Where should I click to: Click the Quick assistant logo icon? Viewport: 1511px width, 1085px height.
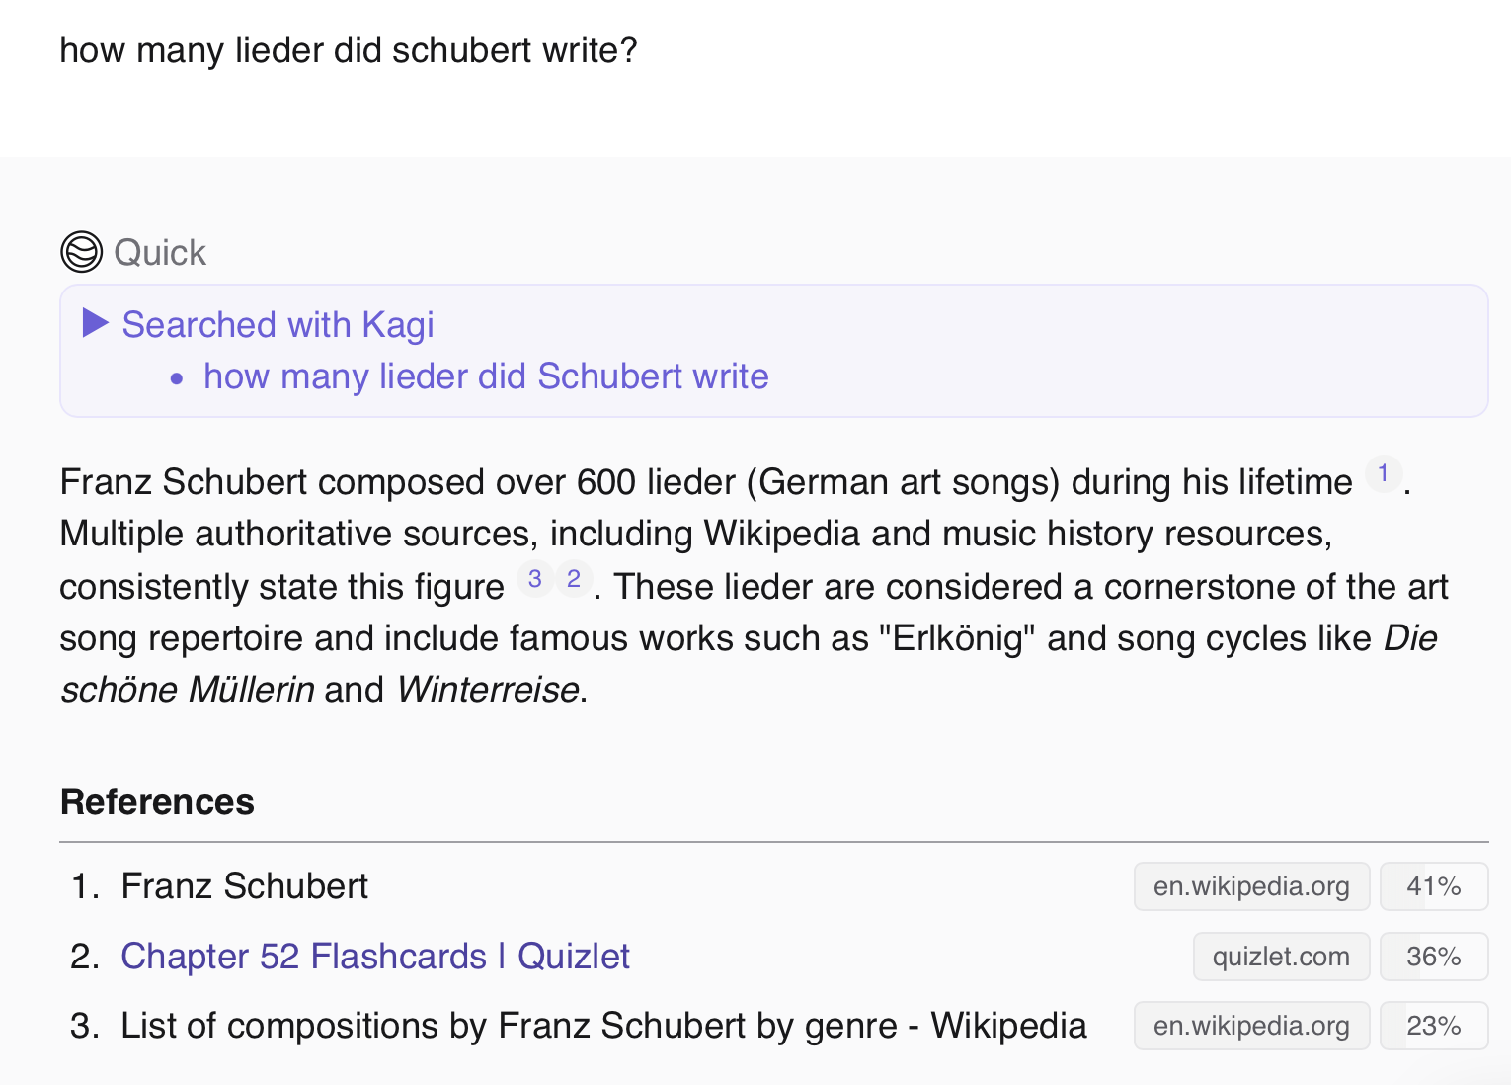(81, 252)
